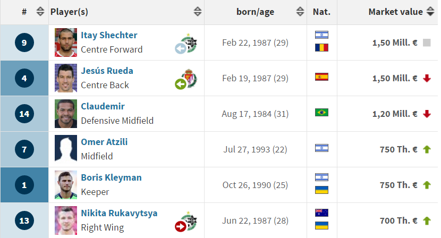This screenshot has height=238, width=441.
Task: Click Nikita Rukavytsya's red arrow club badge
Action: (186, 222)
